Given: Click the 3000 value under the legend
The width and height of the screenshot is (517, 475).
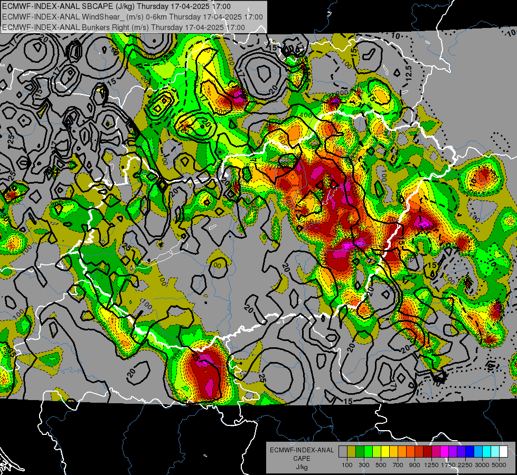Looking at the screenshot, I should (x=482, y=465).
